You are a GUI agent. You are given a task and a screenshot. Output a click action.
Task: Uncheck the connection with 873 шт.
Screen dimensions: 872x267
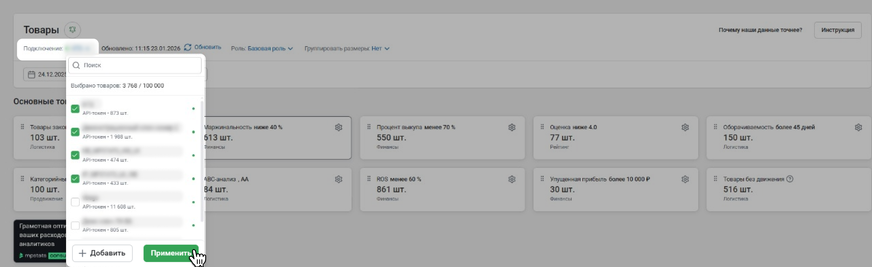(75, 109)
